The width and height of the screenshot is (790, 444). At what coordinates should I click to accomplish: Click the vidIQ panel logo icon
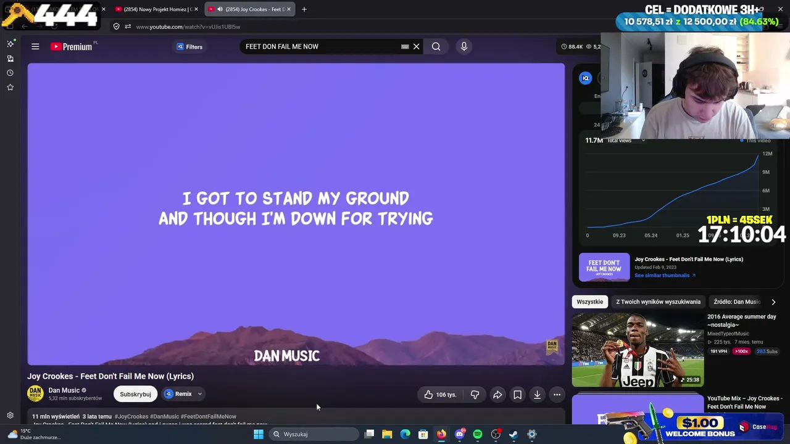coord(586,78)
